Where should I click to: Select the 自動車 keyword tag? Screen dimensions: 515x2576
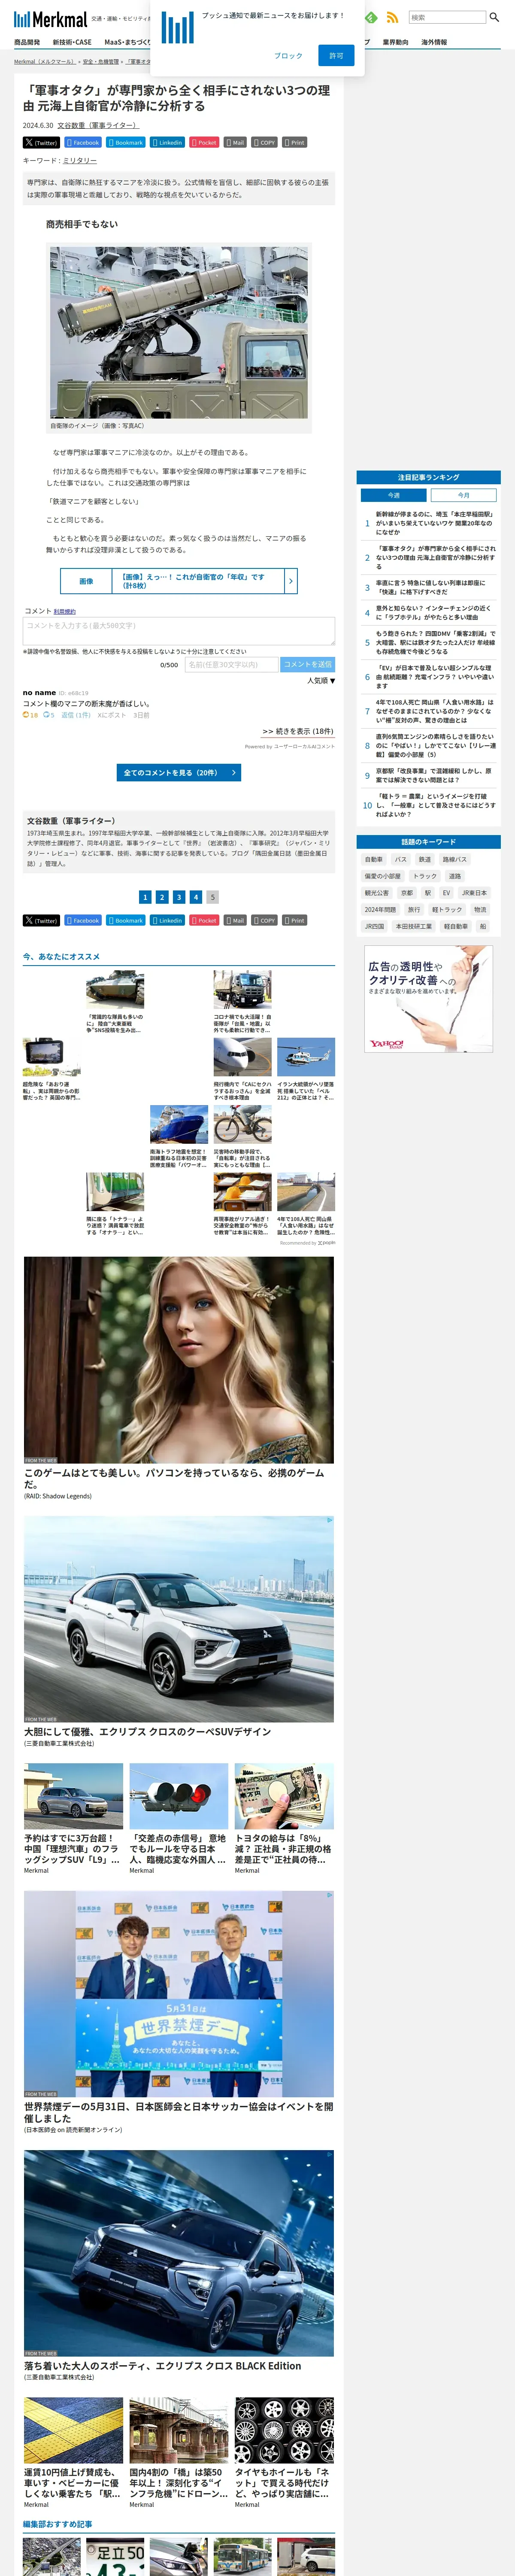click(374, 859)
